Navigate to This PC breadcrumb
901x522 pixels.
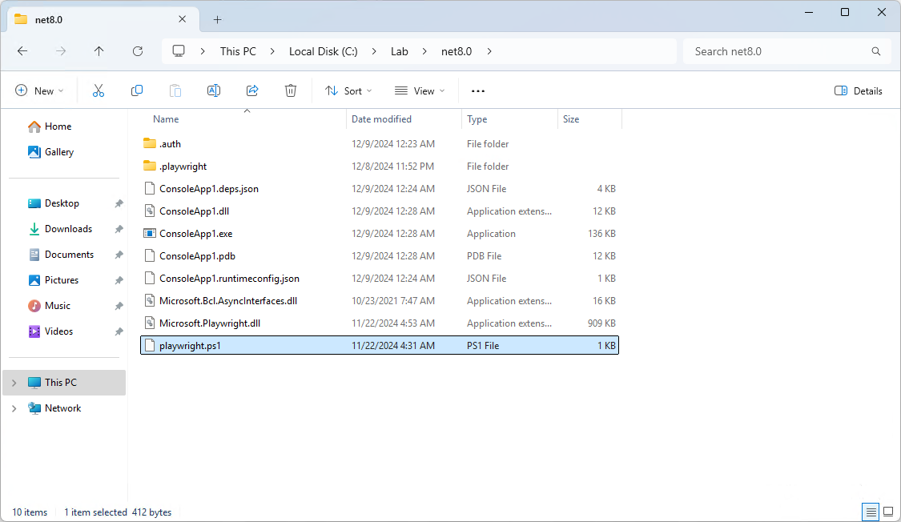coord(238,51)
